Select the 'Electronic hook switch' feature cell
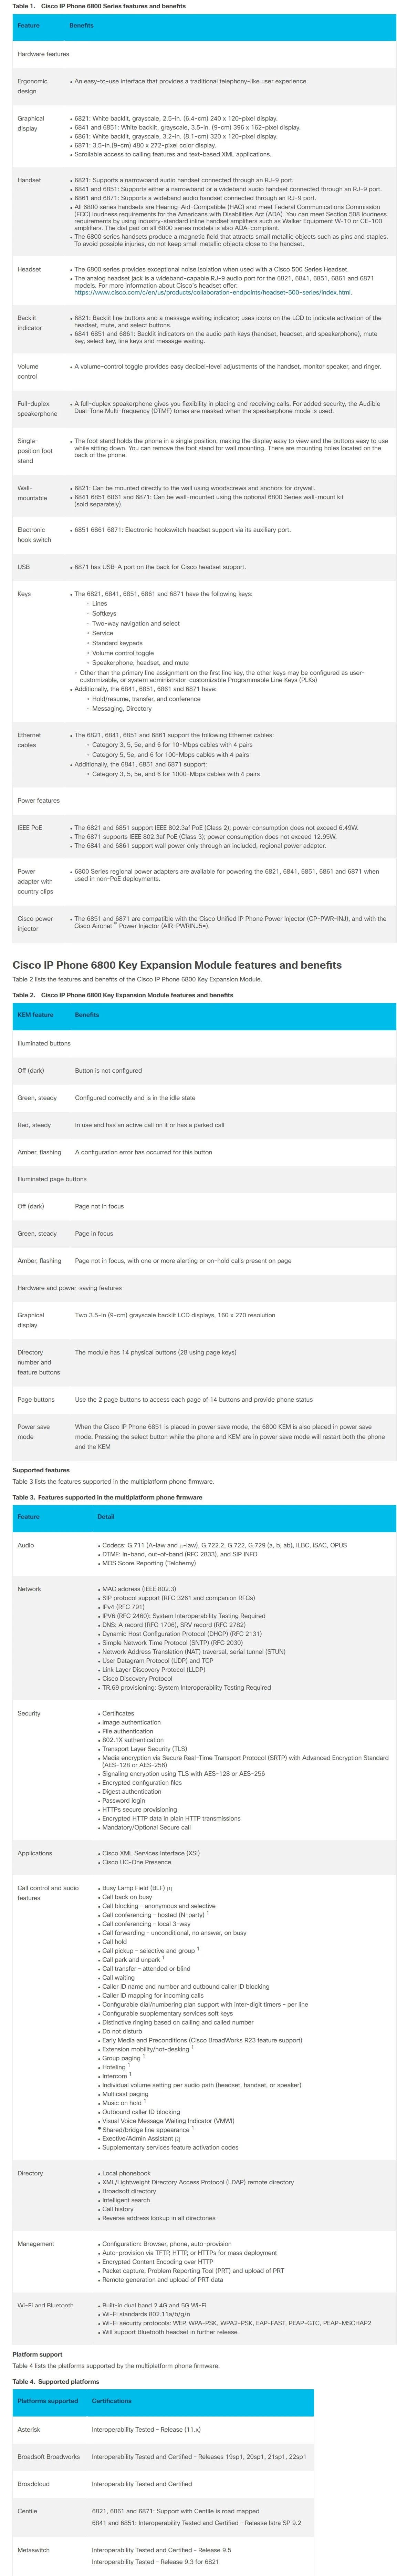This screenshot has height=2576, width=397. point(34,535)
